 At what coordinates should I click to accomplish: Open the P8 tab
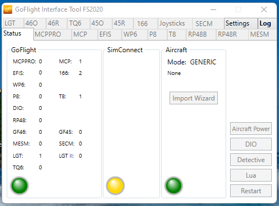pos(157,34)
